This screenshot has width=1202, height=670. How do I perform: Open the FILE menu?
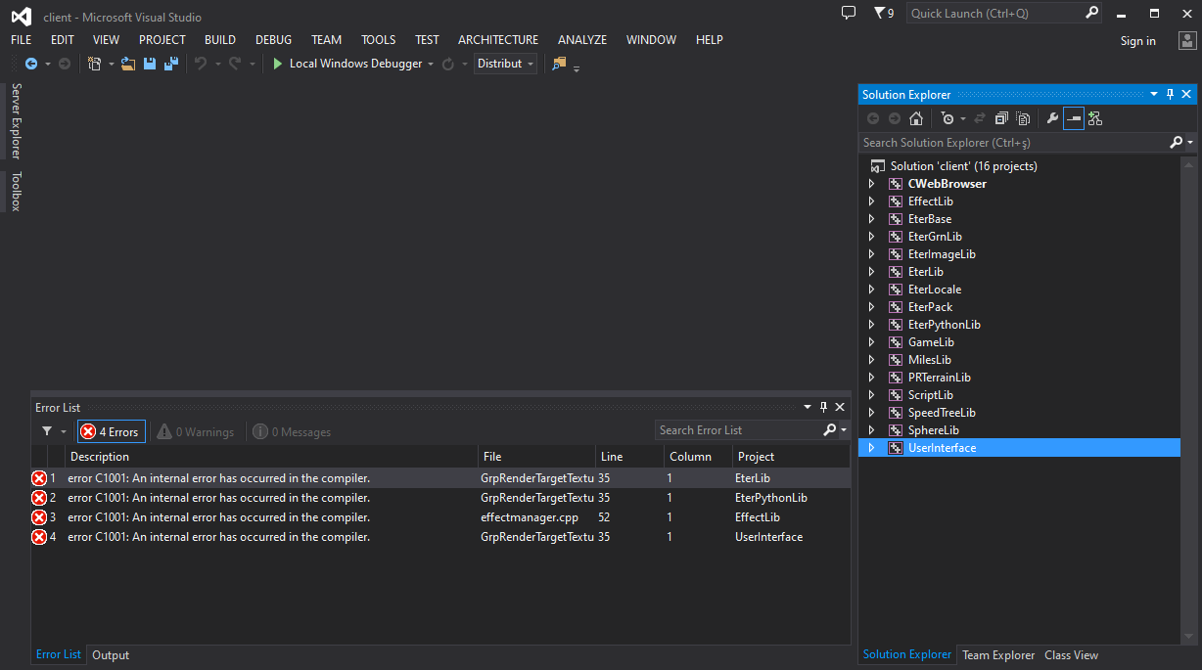[22, 40]
